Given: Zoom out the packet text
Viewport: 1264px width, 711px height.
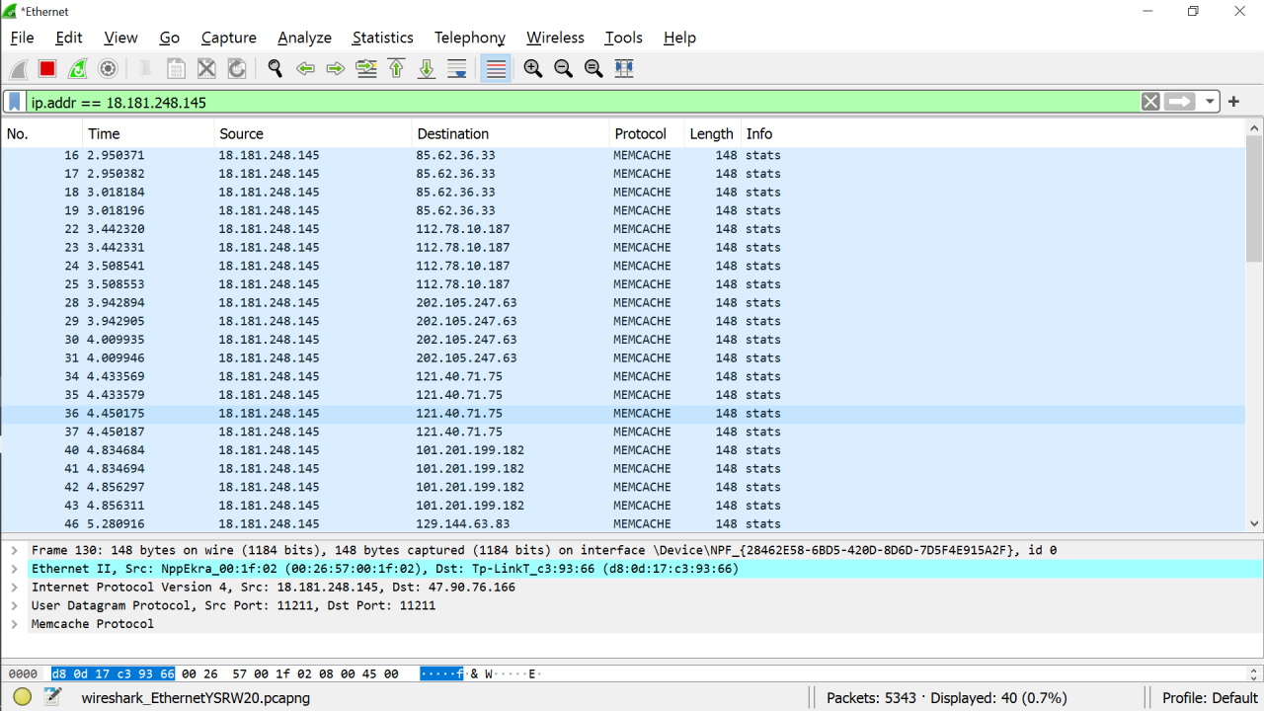Looking at the screenshot, I should (564, 69).
